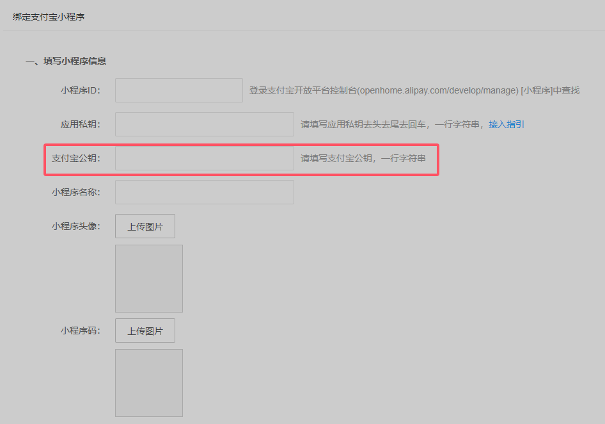Click the 小程序头像 label
The width and height of the screenshot is (605, 424).
coord(76,226)
